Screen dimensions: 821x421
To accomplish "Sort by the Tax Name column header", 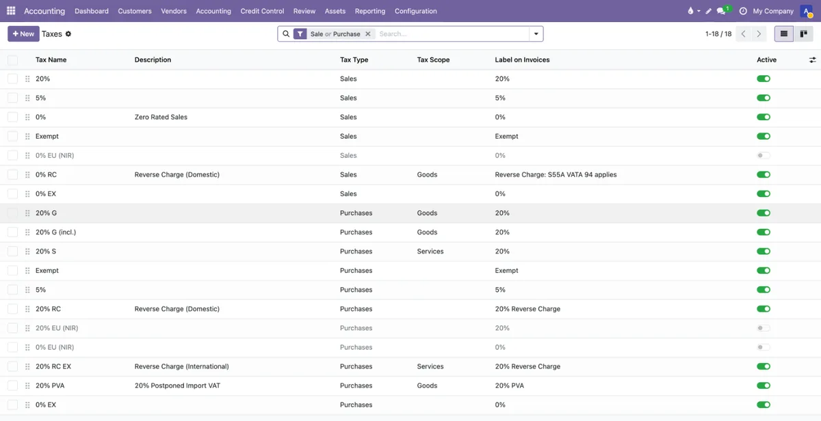I will pos(51,60).
